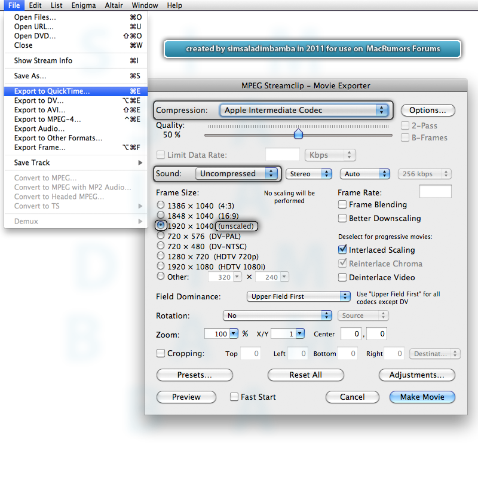Click the Make Movie button
478x478 pixels.
point(422,397)
